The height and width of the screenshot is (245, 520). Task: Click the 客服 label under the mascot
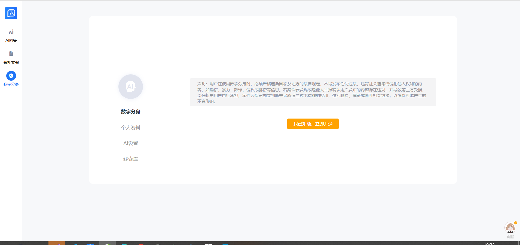click(510, 237)
